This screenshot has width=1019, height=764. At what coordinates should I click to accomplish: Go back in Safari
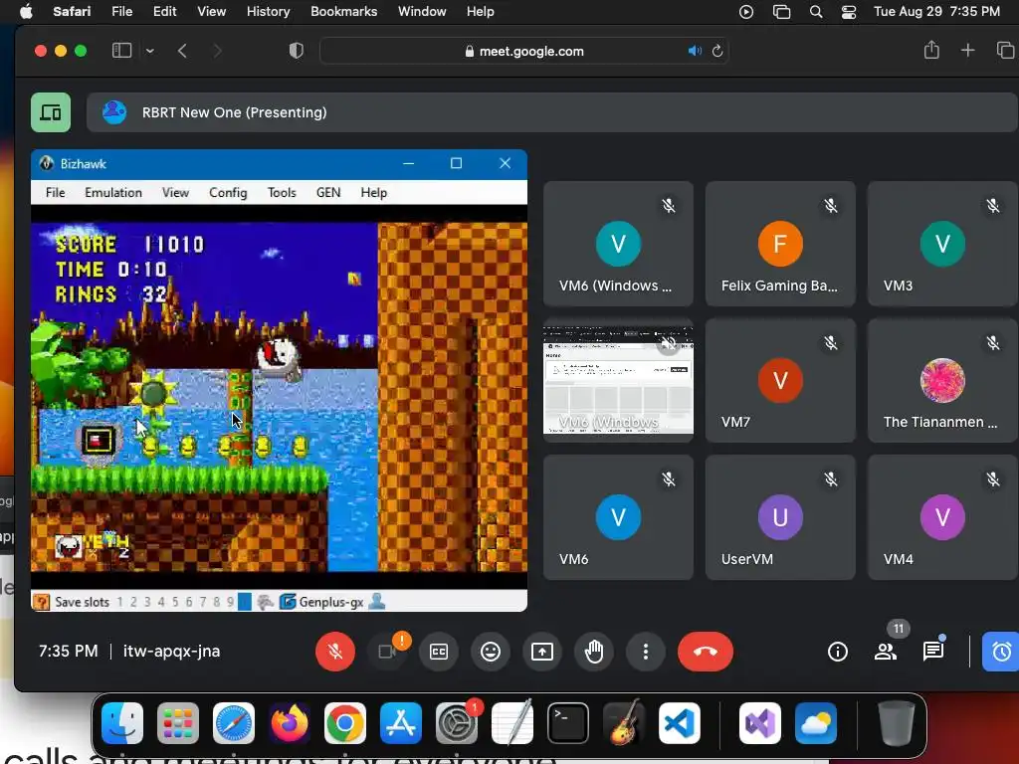[x=183, y=51]
